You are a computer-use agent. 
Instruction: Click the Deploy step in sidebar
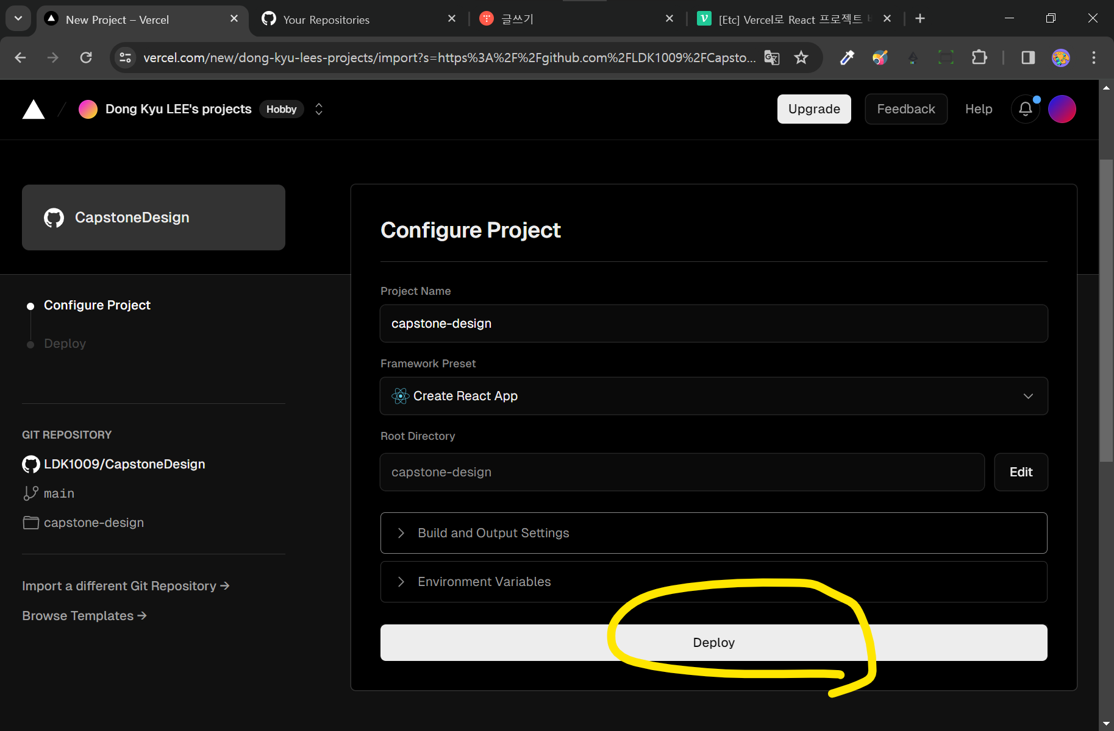click(65, 344)
